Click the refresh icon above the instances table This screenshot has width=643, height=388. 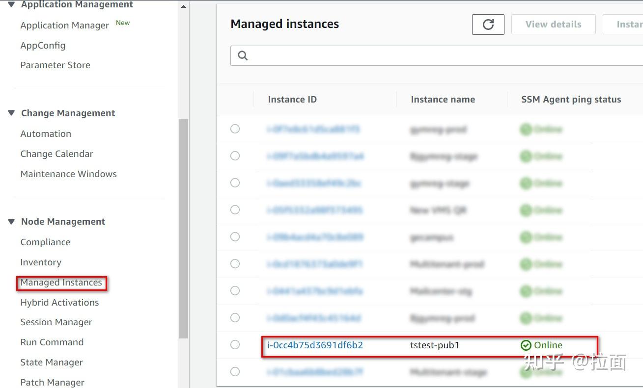(x=488, y=24)
